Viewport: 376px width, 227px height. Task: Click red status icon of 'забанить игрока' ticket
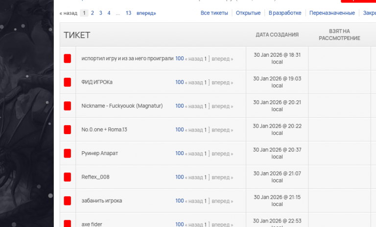coord(68,201)
